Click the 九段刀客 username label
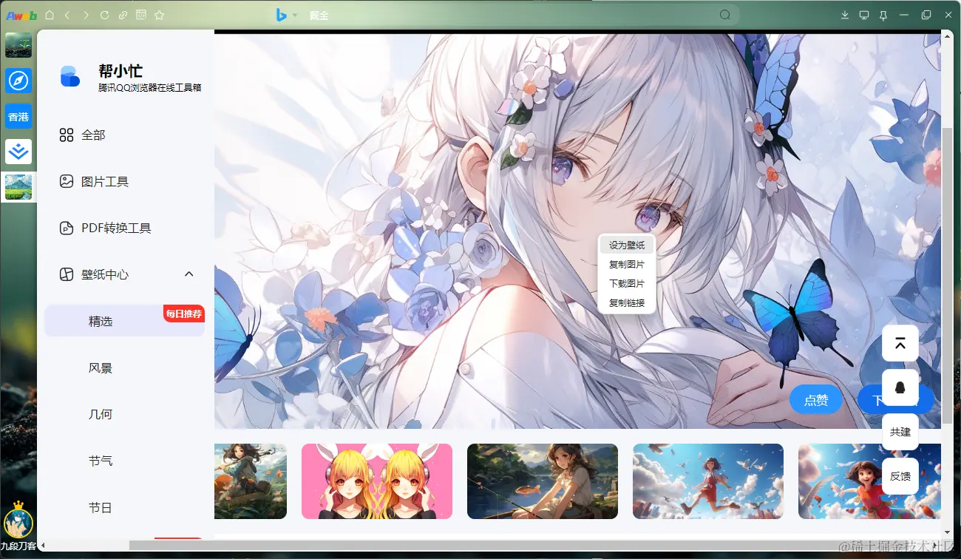Viewport: 961px width, 559px height. (18, 546)
